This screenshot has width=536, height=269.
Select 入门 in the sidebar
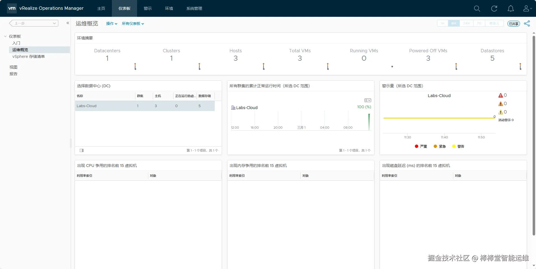pyautogui.click(x=16, y=43)
